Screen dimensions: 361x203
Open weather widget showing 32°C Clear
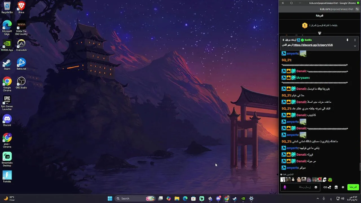[x=9, y=198]
